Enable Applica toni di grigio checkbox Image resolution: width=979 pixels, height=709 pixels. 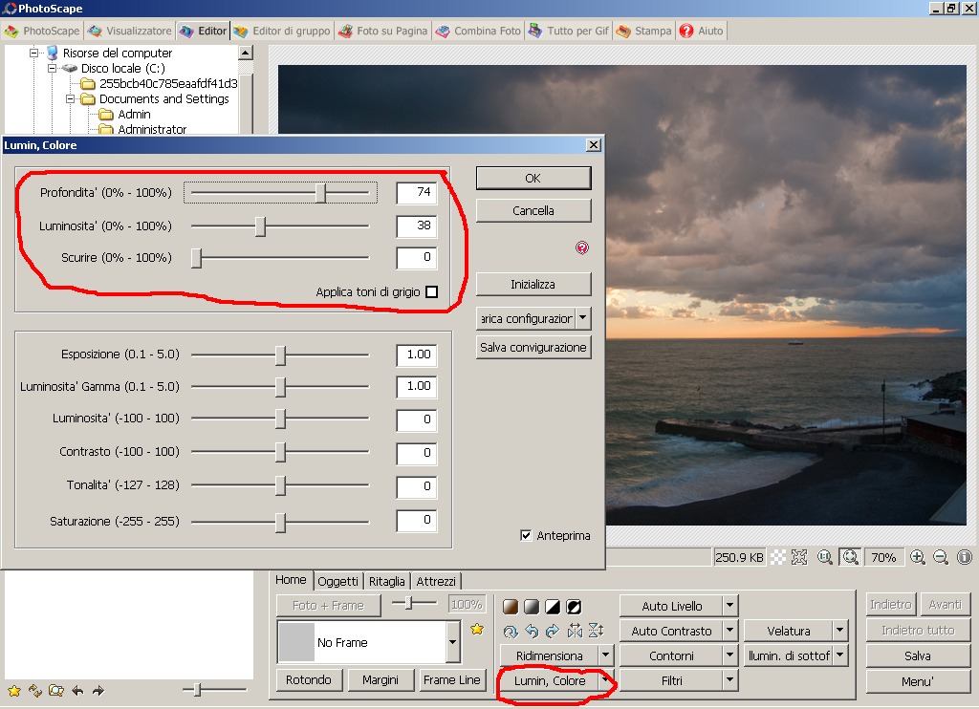point(431,292)
